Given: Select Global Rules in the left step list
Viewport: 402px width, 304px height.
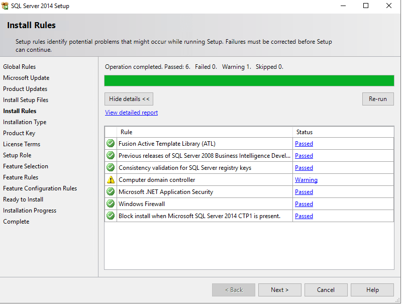Looking at the screenshot, I should [x=20, y=67].
